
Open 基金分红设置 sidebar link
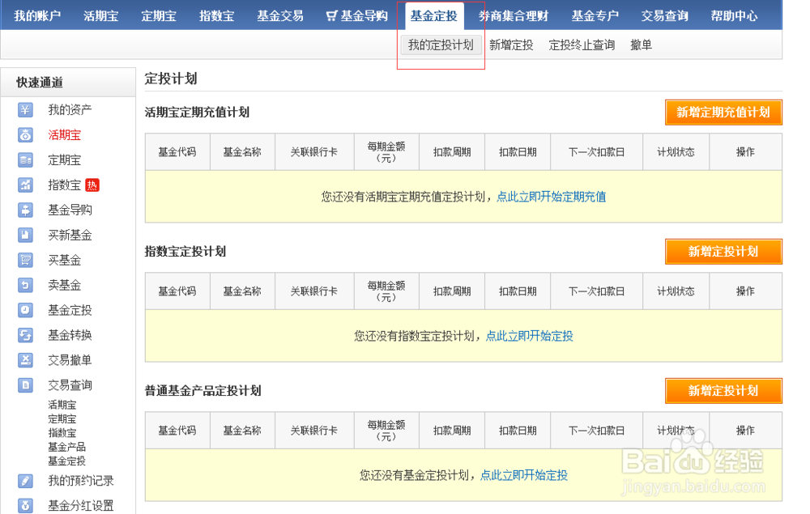(80, 505)
